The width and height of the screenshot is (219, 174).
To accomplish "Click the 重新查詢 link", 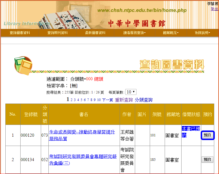I will tap(124, 100).
